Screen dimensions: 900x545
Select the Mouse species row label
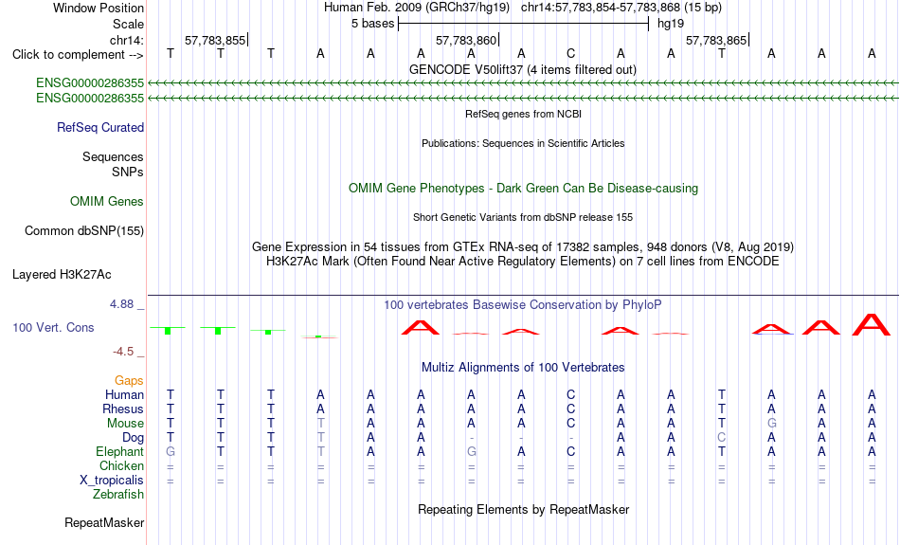click(126, 424)
